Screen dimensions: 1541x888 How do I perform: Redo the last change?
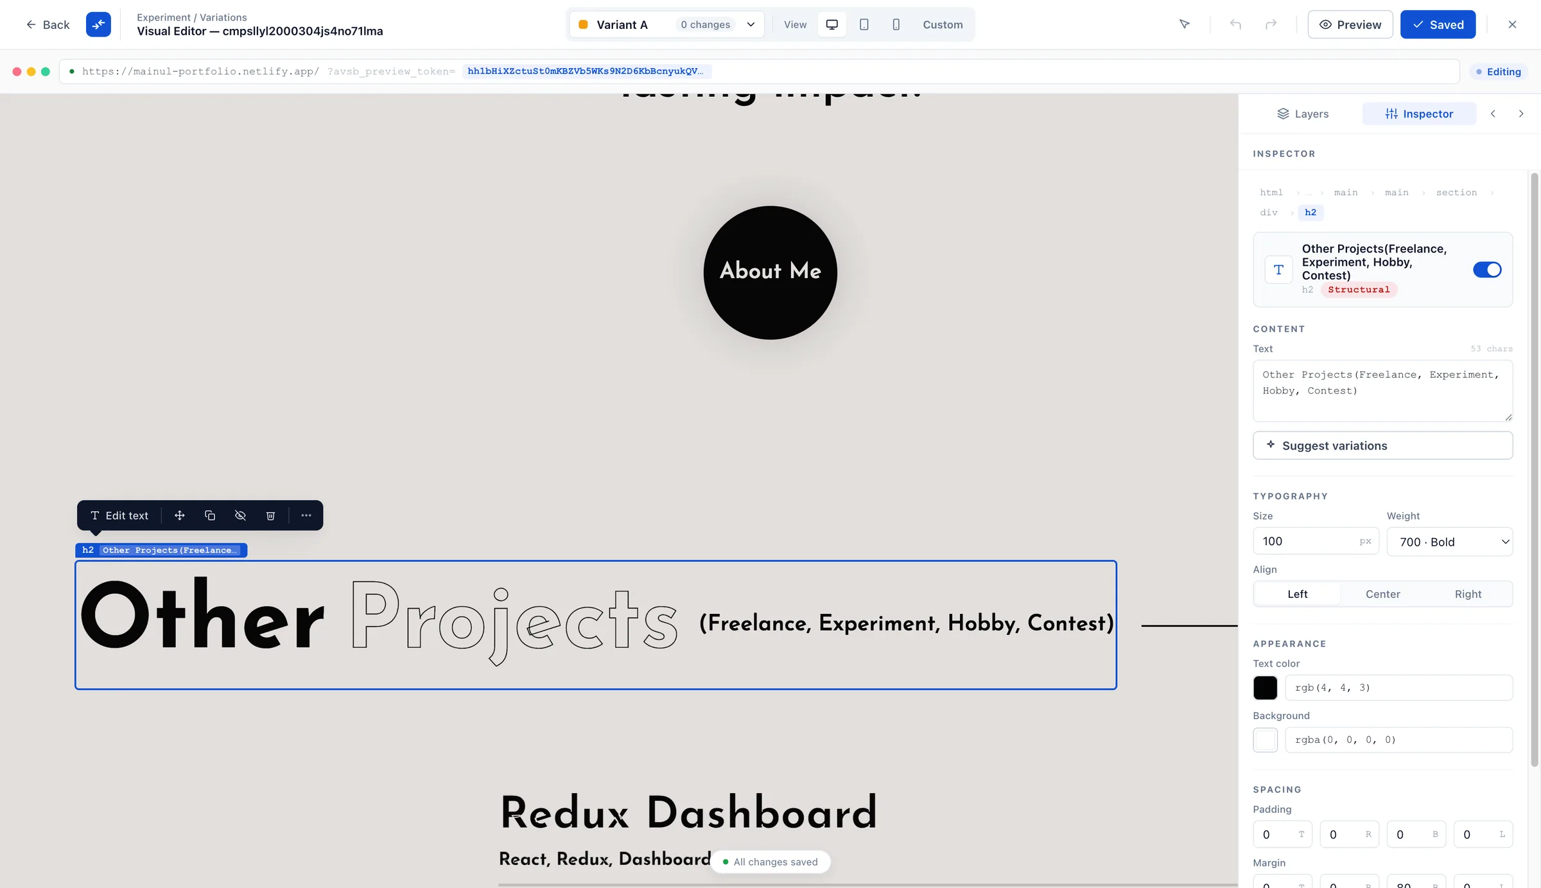tap(1271, 24)
